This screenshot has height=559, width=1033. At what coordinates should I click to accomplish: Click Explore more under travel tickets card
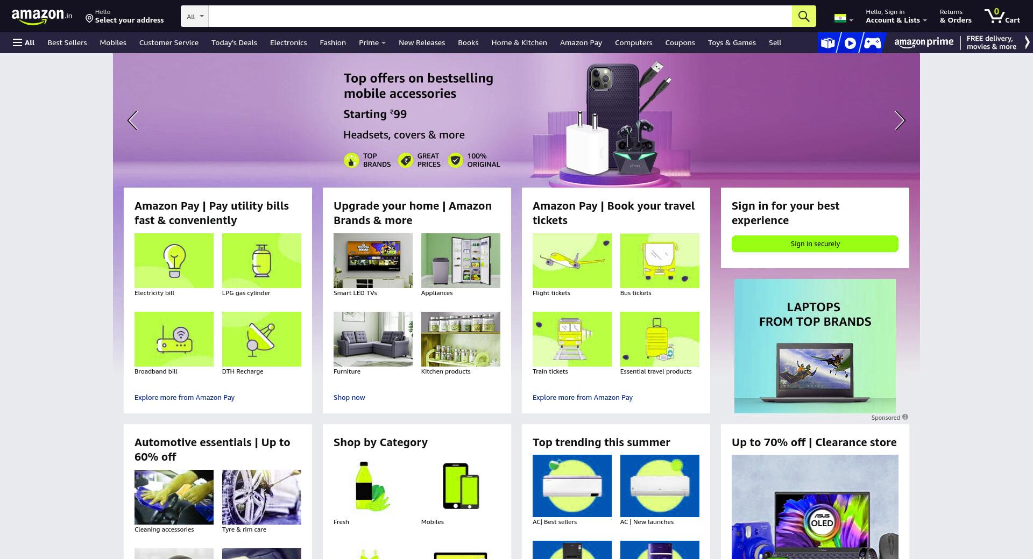click(x=583, y=397)
